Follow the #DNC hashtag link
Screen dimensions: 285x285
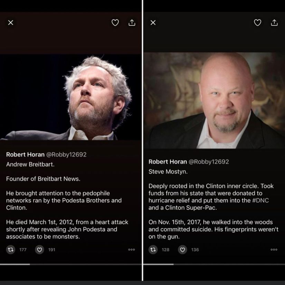[260, 200]
